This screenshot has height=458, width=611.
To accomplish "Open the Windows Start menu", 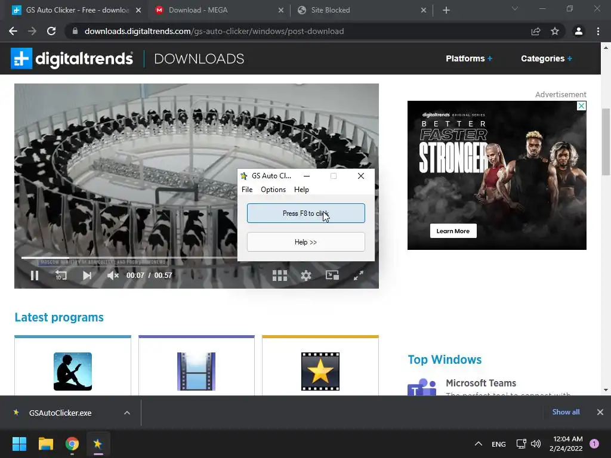I will pyautogui.click(x=19, y=444).
